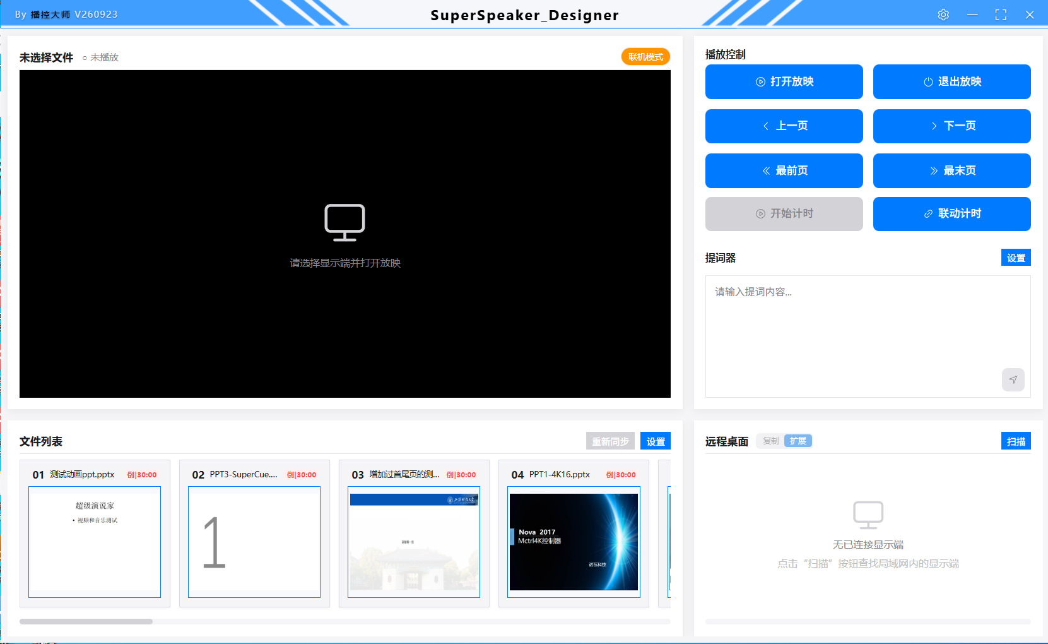This screenshot has height=644, width=1048.
Task: Go to the previous page with 上一页
Action: click(x=784, y=126)
